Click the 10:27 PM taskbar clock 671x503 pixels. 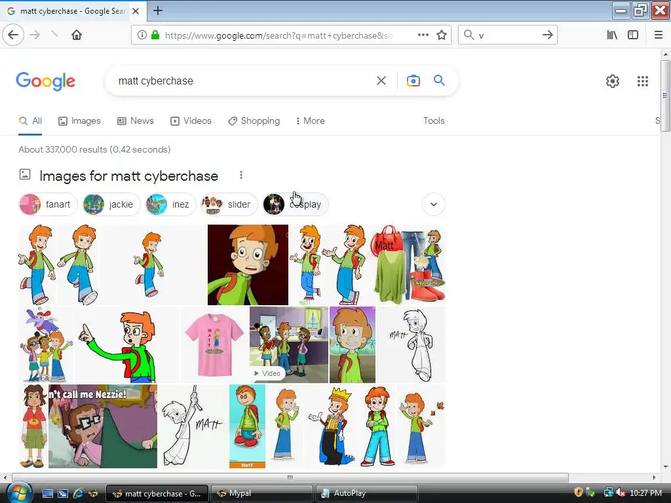(x=645, y=493)
